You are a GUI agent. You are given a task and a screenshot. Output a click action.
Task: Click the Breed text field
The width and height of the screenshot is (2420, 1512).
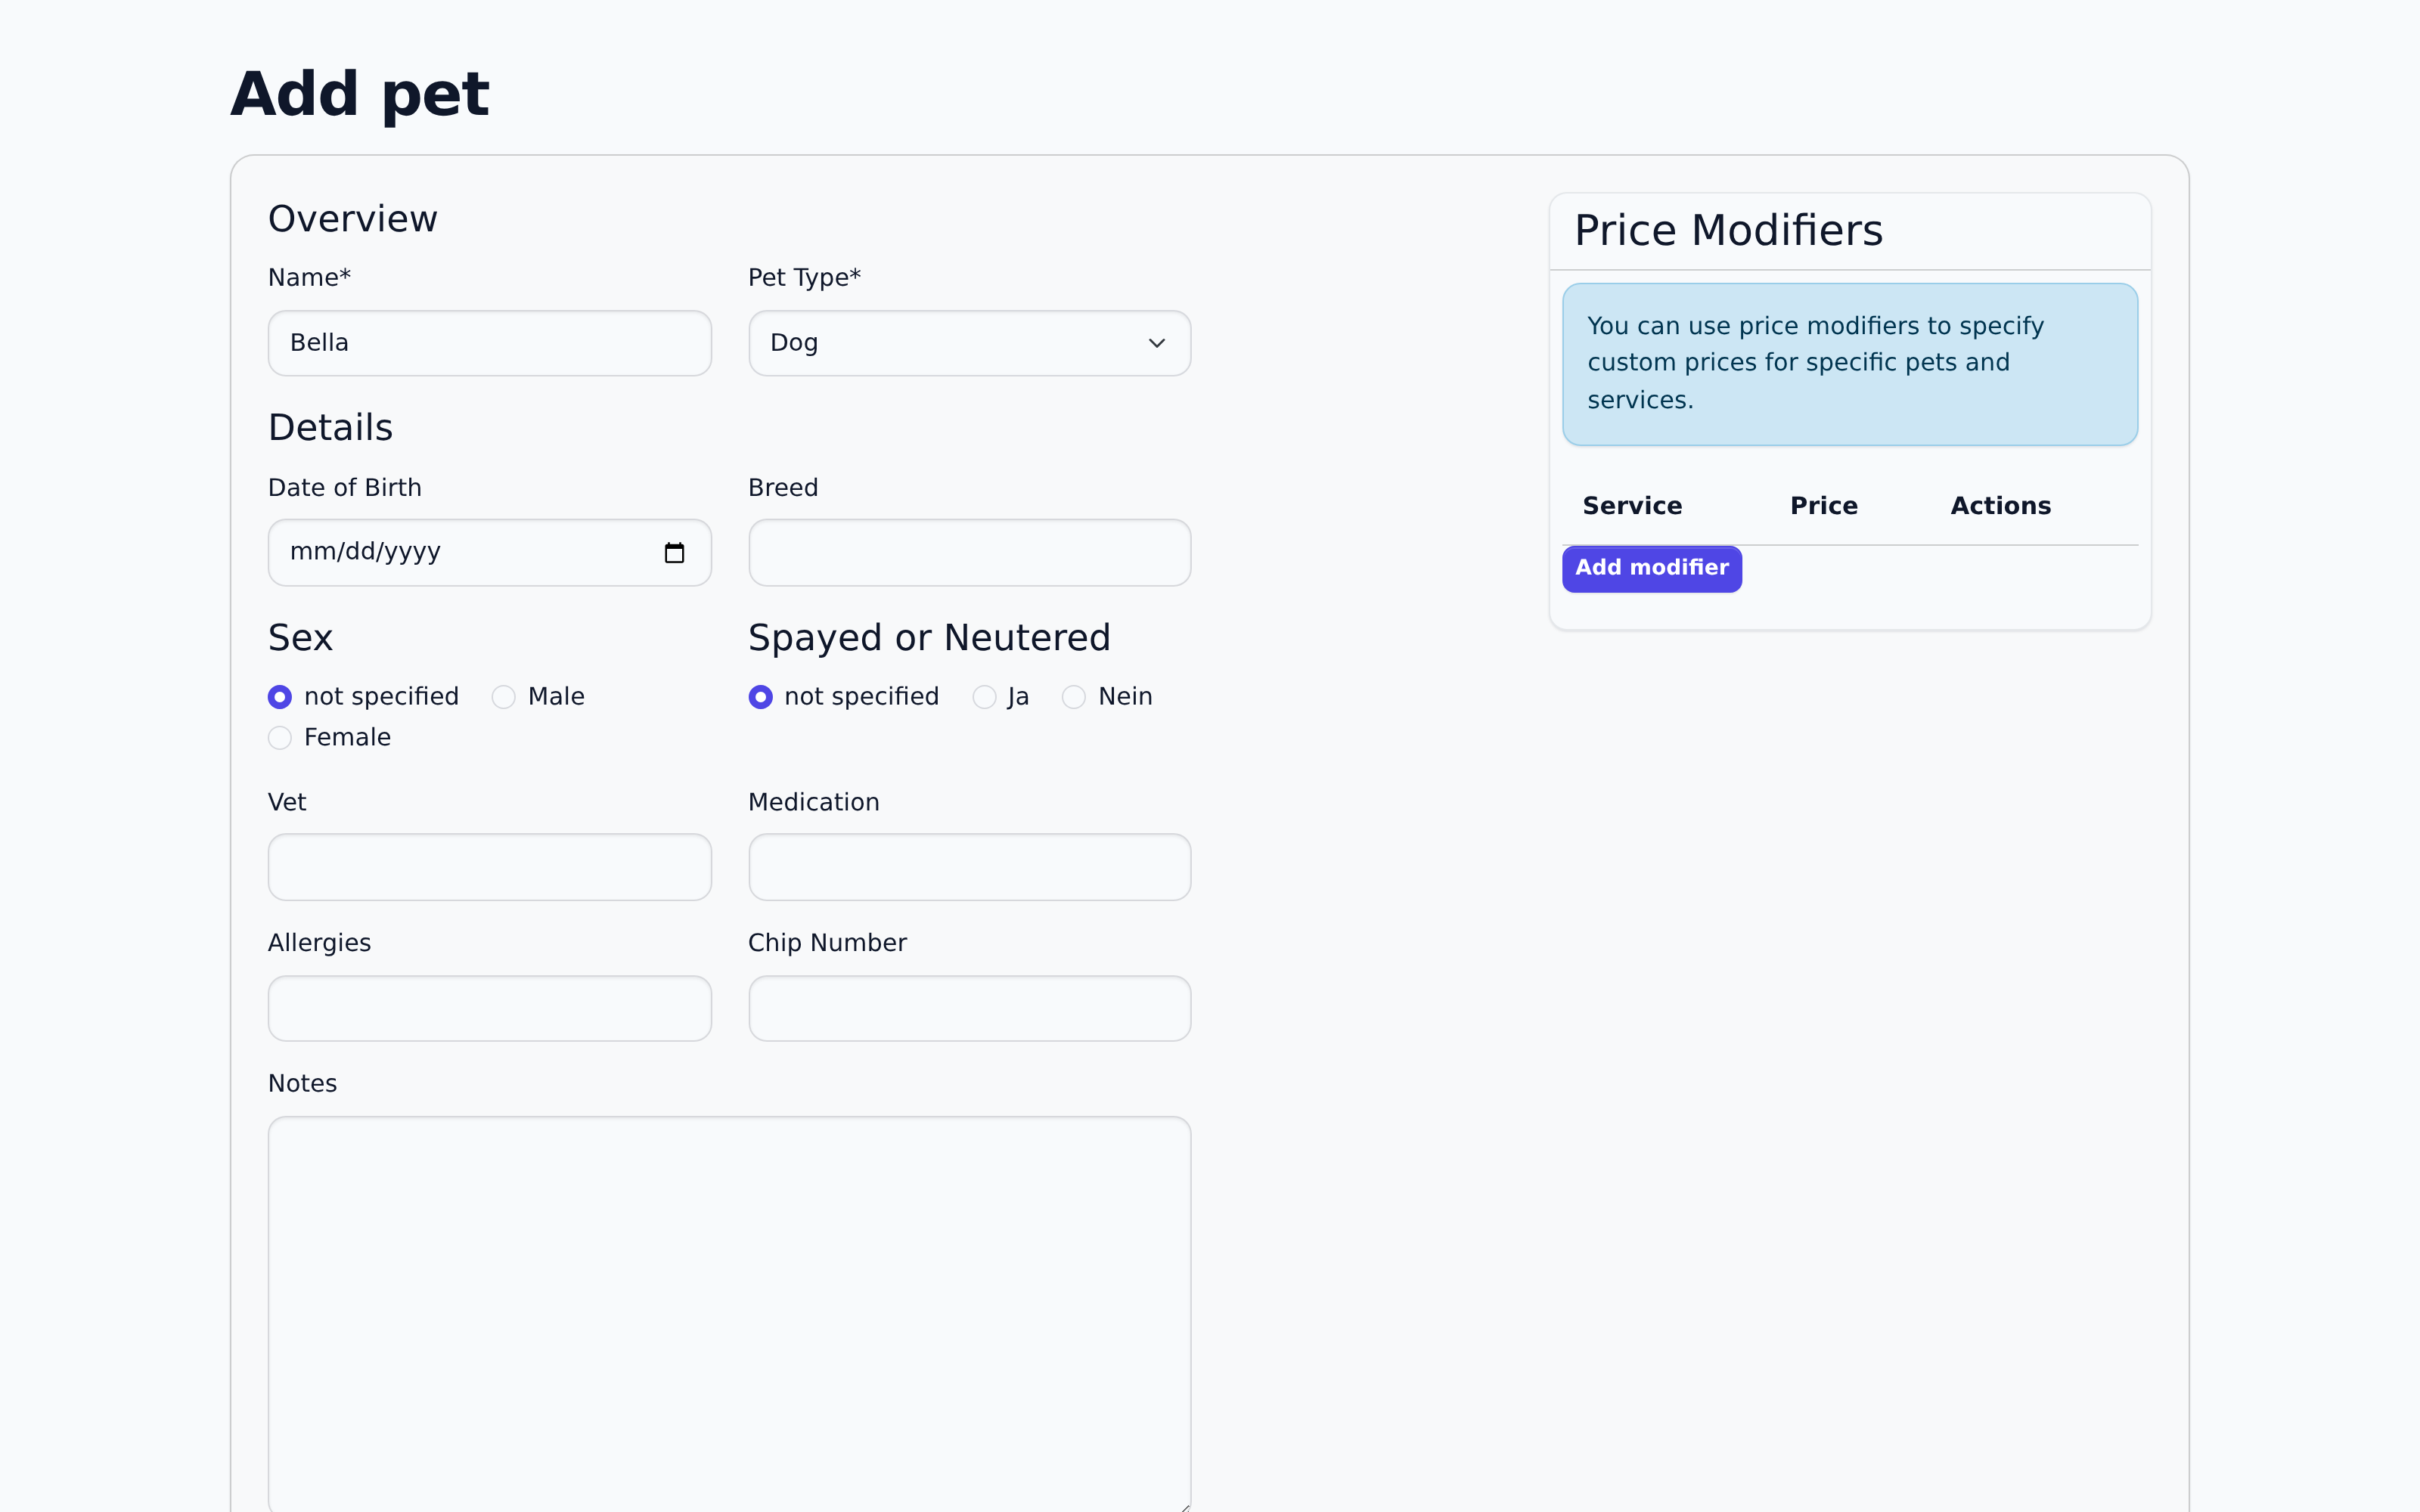pyautogui.click(x=969, y=553)
